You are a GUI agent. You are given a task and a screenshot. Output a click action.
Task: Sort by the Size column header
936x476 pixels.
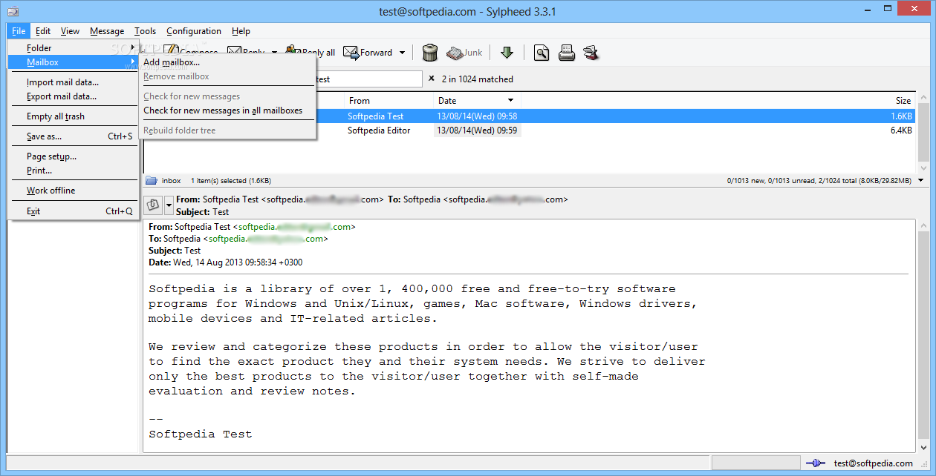click(903, 100)
